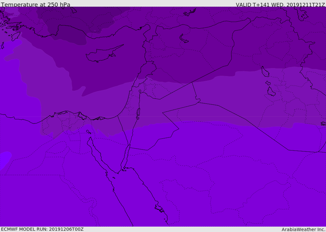Click the 'Temperature at 250 hPa' title
326x232 pixels.
[x=36, y=4]
